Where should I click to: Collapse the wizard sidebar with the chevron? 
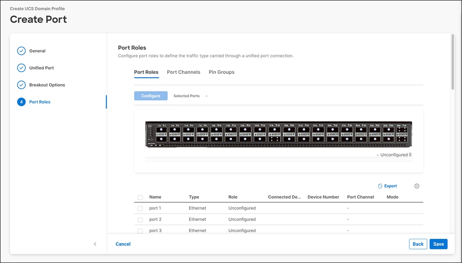click(95, 244)
